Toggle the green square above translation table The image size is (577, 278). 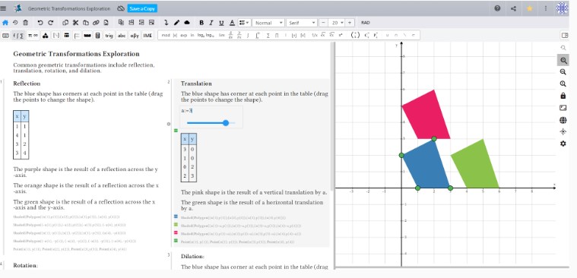click(x=176, y=131)
